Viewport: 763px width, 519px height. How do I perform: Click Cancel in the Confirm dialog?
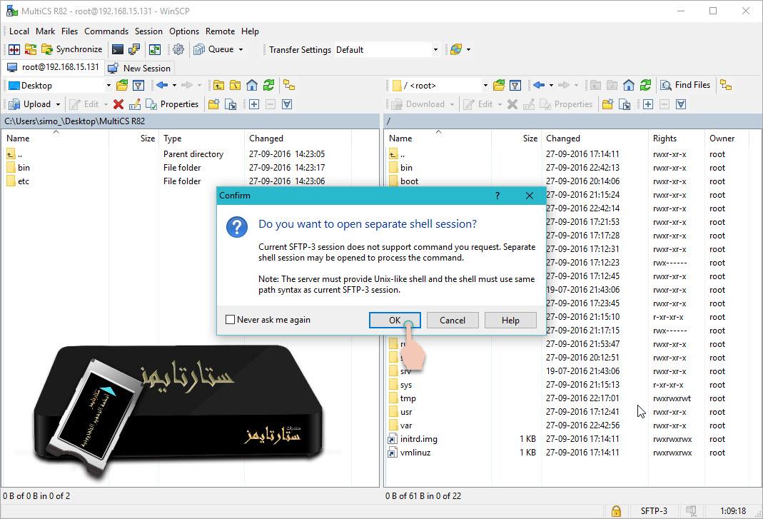click(x=453, y=320)
